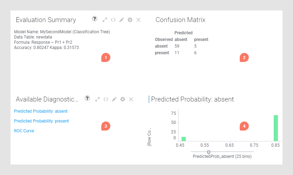Open Predicted Probability: present link
The width and height of the screenshot is (293, 175).
[x=41, y=121]
